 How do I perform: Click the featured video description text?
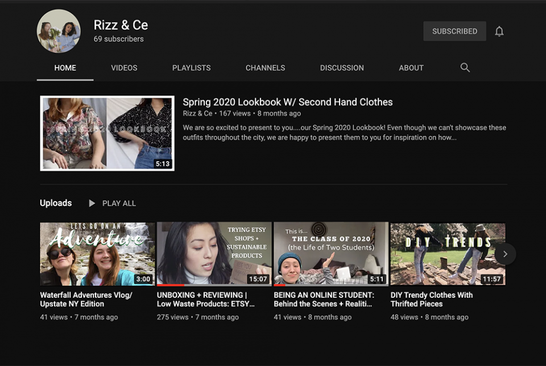pyautogui.click(x=345, y=133)
